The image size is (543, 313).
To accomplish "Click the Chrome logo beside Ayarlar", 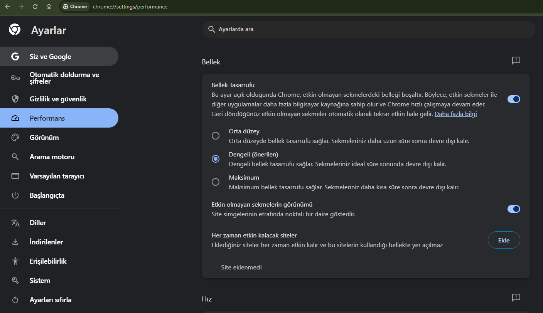I will [x=15, y=30].
